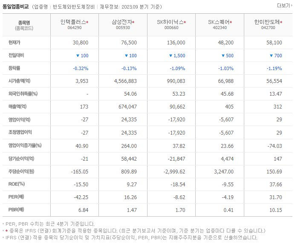Select market cap 990,083
The height and width of the screenshot is (244, 295).
click(x=176, y=81)
